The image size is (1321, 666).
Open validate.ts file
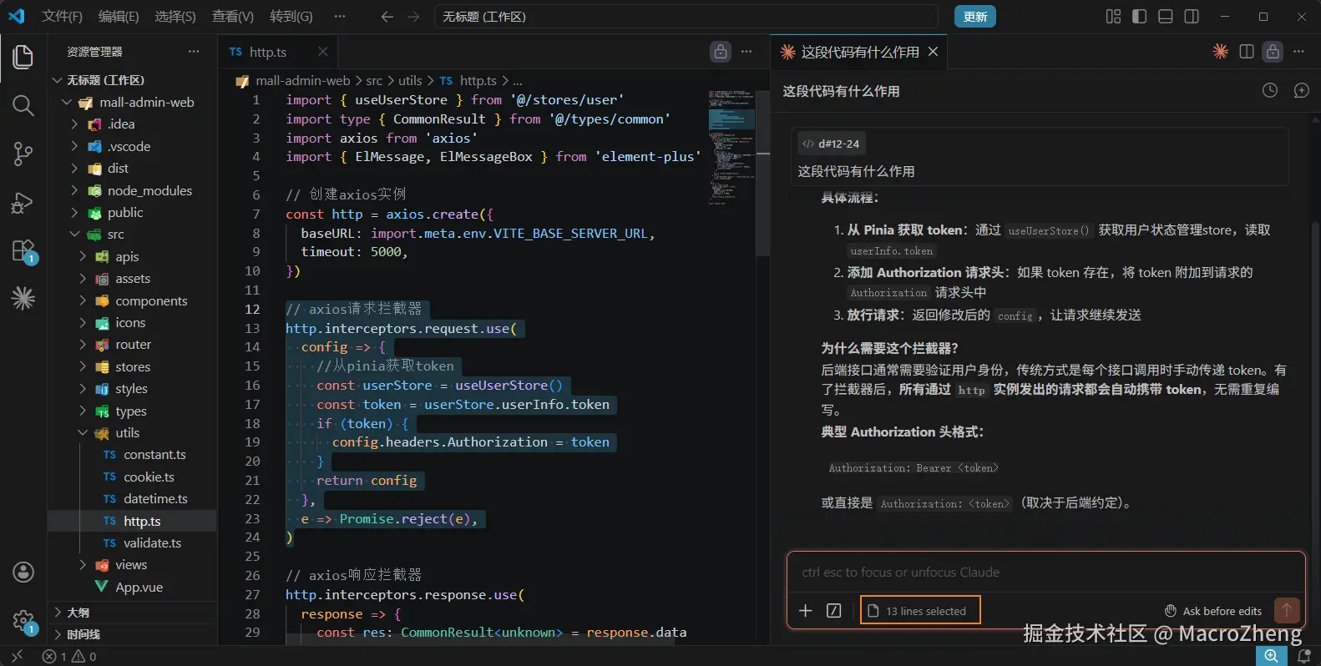pos(132,543)
